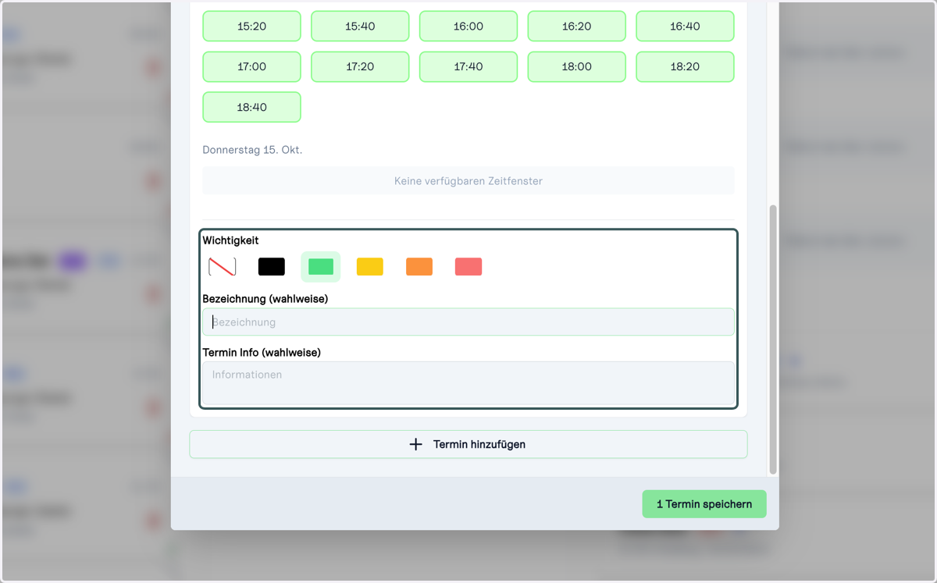937x583 pixels.
Task: Choose the green priority color
Action: pyautogui.click(x=321, y=267)
